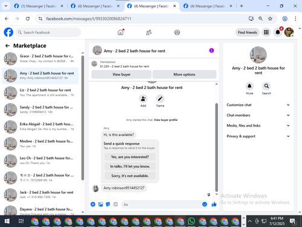
Task: Search in conversation magnifier icon
Action: 266,86
